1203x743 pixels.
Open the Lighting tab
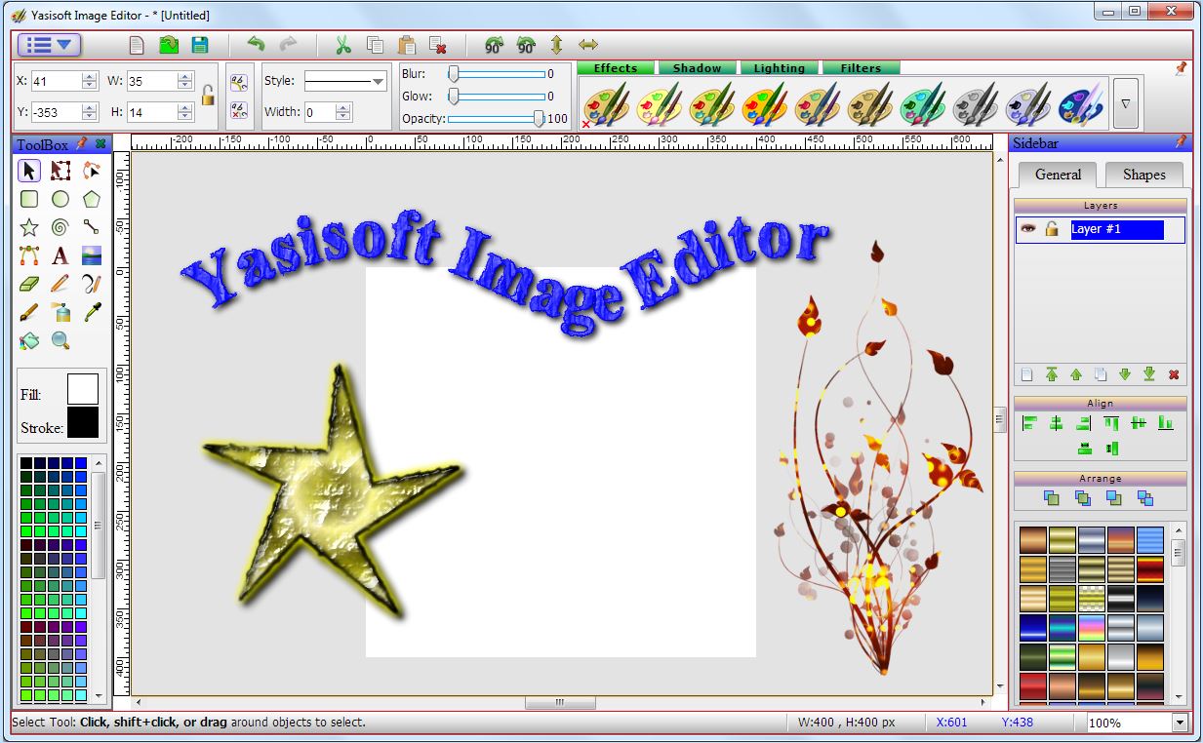click(779, 68)
